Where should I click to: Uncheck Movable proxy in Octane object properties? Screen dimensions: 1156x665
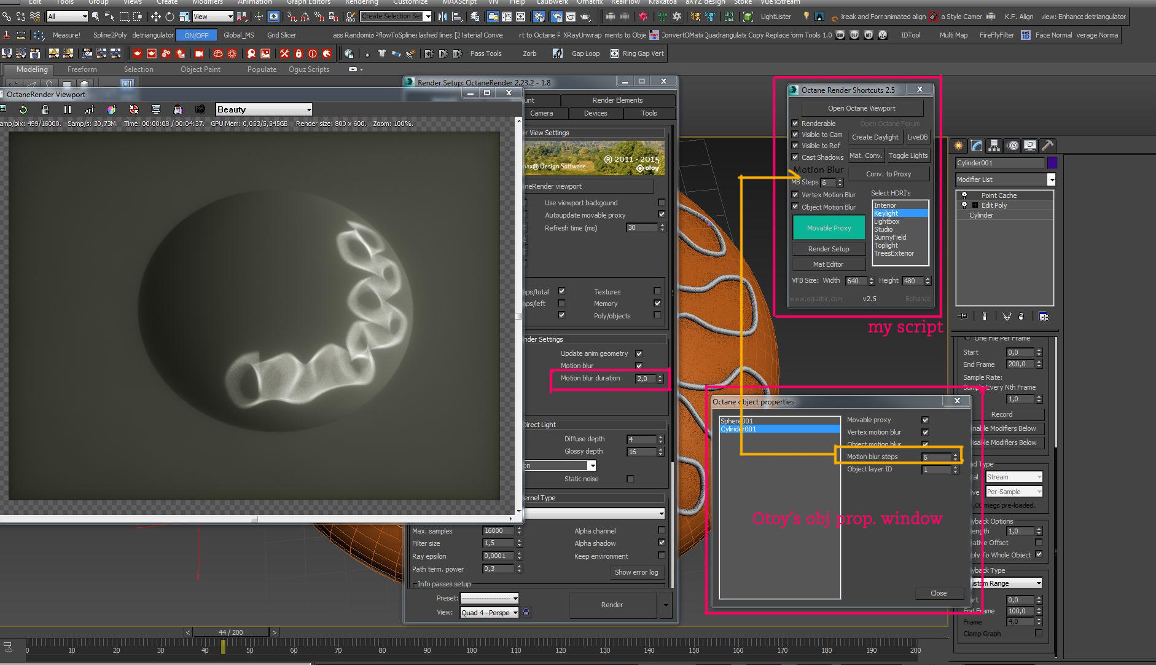[x=925, y=420]
